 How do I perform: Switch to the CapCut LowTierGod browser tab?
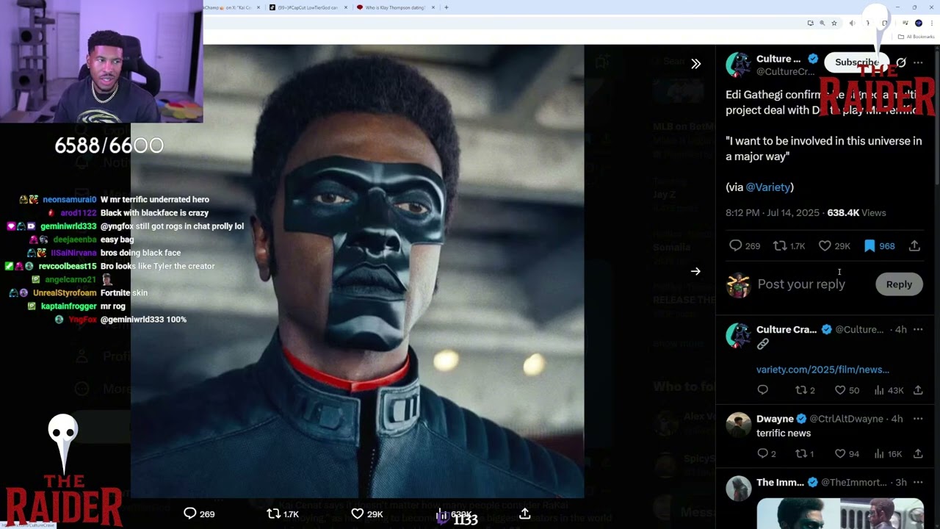(x=308, y=7)
